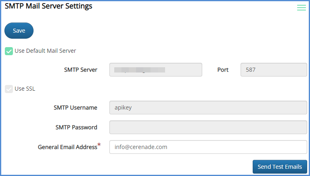Click the "Port" field label
Screen dimensions: 310x176
point(223,70)
